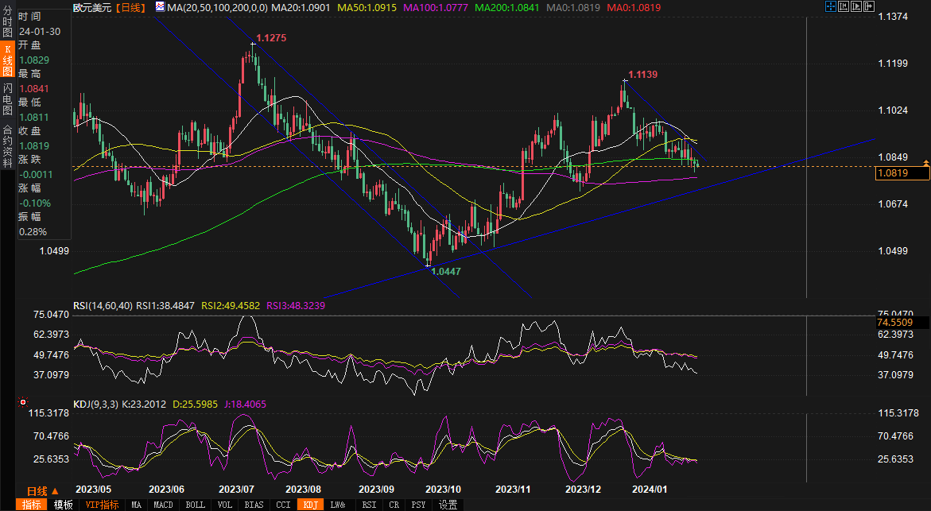Viewport: 931px width, 511px height.
Task: Open the 闪电图 tab
Action: pyautogui.click(x=7, y=99)
